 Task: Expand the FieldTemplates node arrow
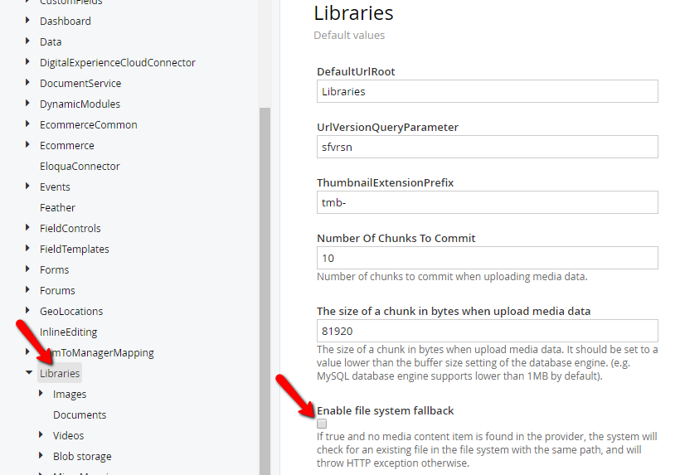27,248
